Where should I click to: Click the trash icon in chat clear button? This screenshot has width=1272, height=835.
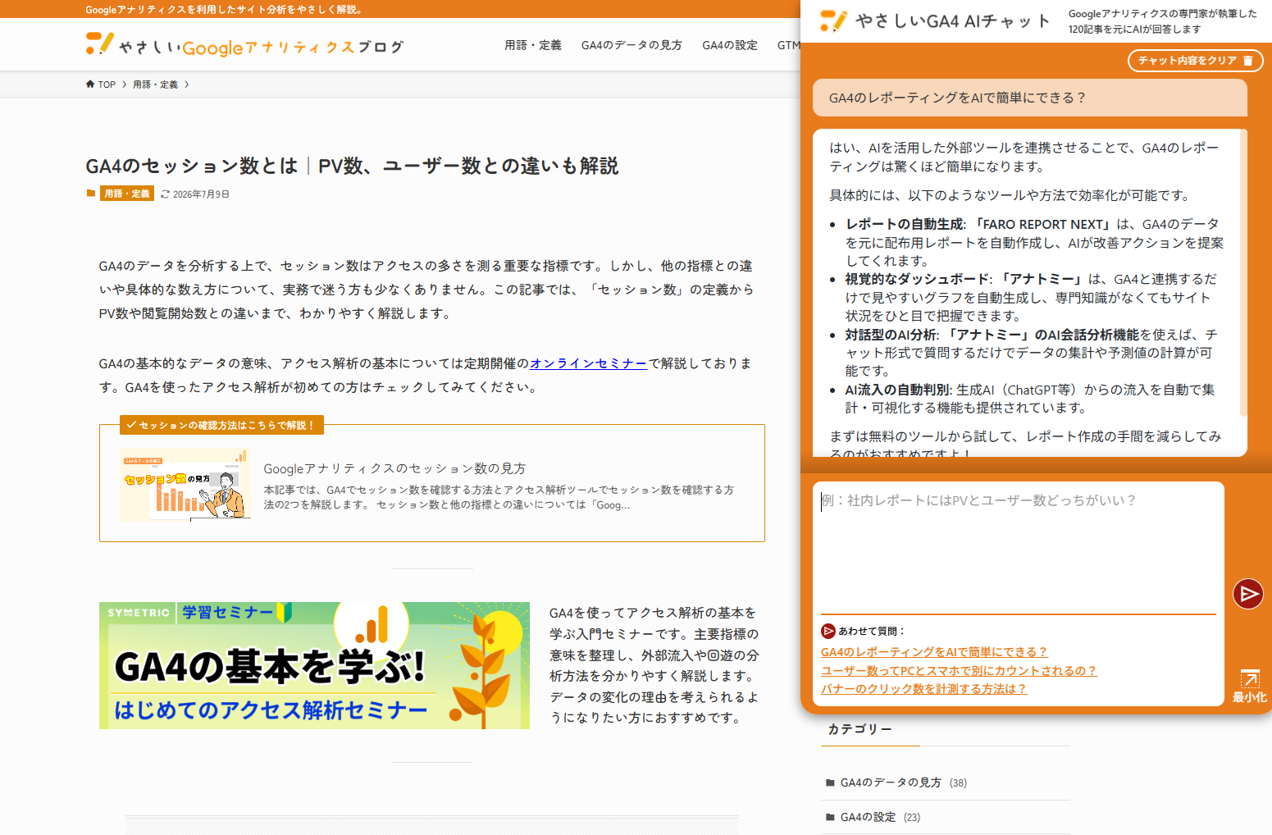pyautogui.click(x=1247, y=61)
